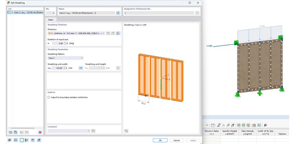295x144 pixels.
Task: Click the units icon in table toolbar
Action: [x=259, y=125]
